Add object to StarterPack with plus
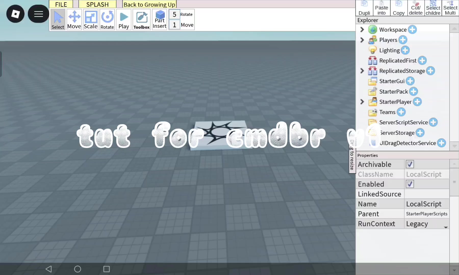 click(x=414, y=91)
